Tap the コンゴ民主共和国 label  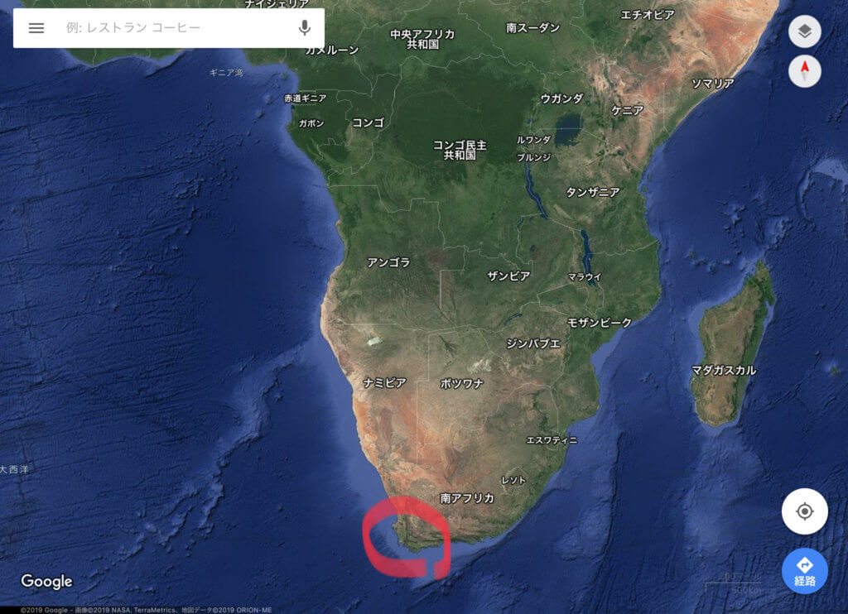460,151
